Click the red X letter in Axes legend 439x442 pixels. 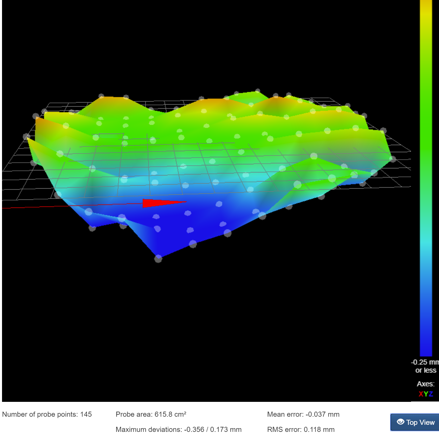(421, 394)
